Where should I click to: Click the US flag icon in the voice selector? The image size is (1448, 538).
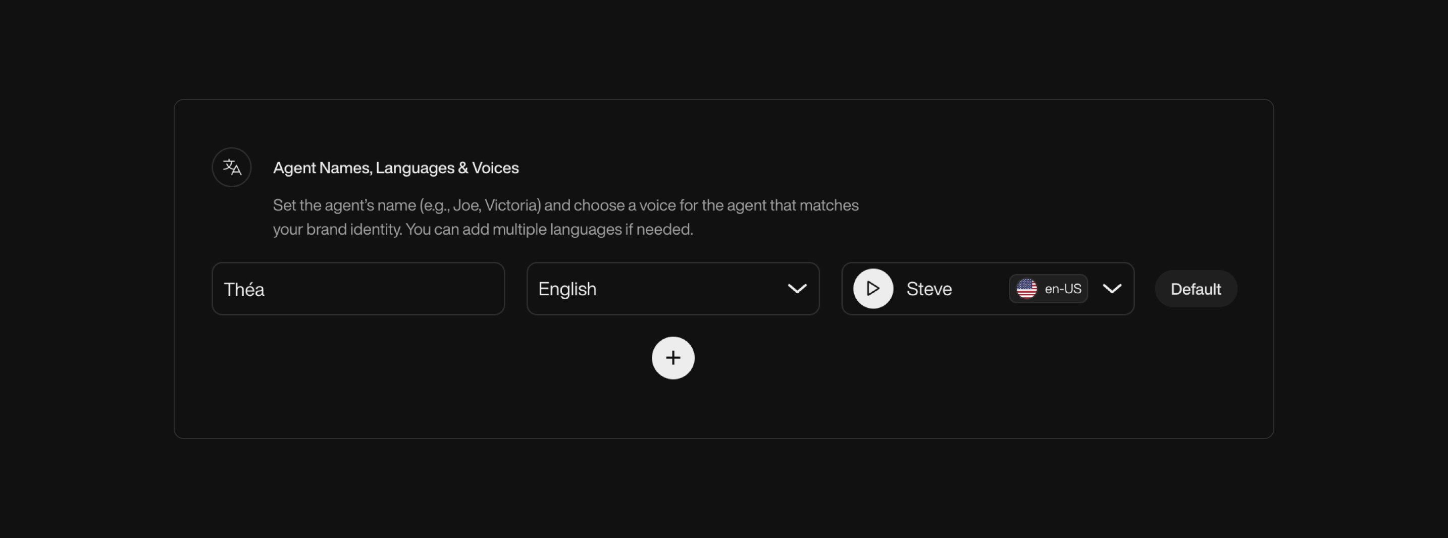coord(1025,288)
